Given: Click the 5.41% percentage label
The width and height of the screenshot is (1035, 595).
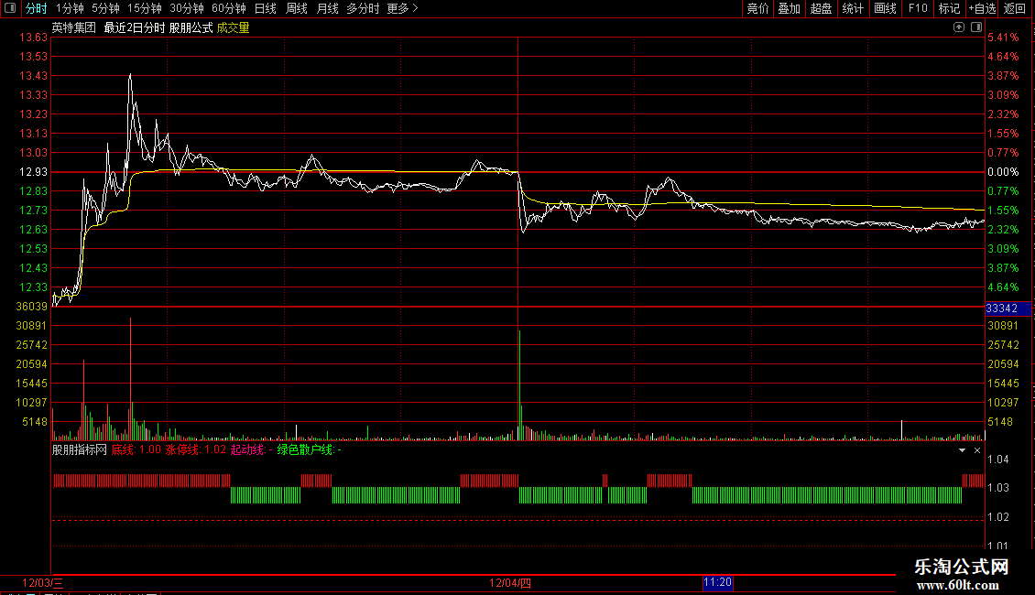Looking at the screenshot, I should 1003,38.
